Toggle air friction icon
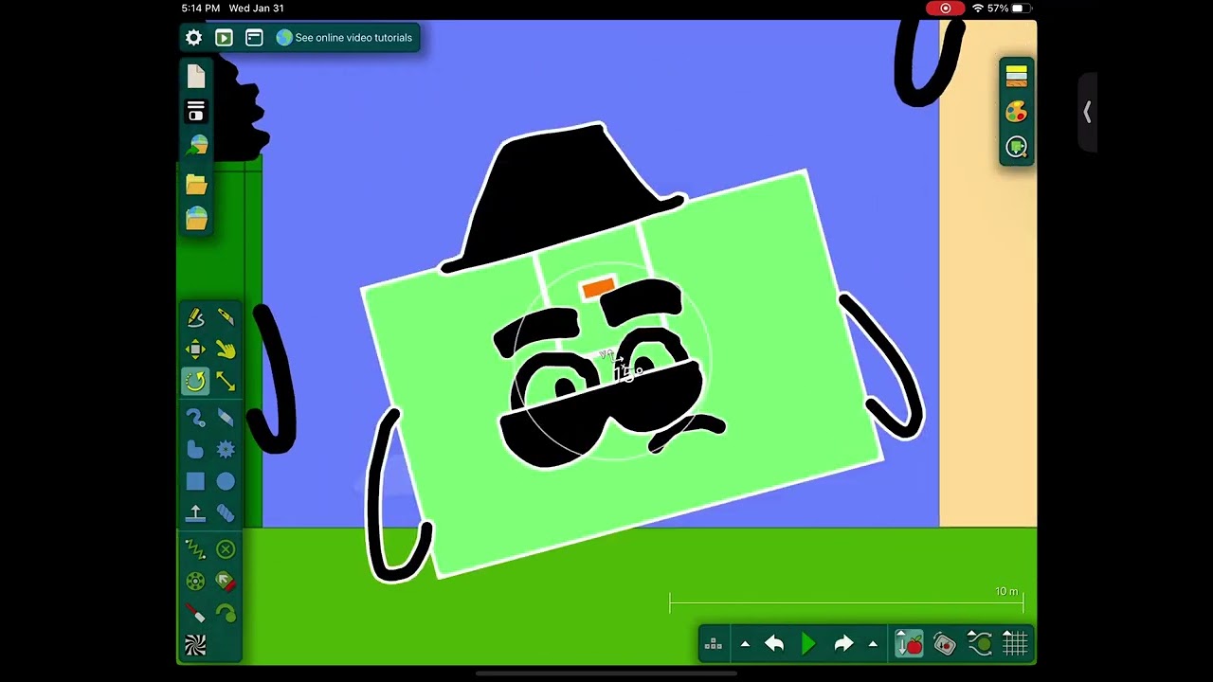 [980, 645]
